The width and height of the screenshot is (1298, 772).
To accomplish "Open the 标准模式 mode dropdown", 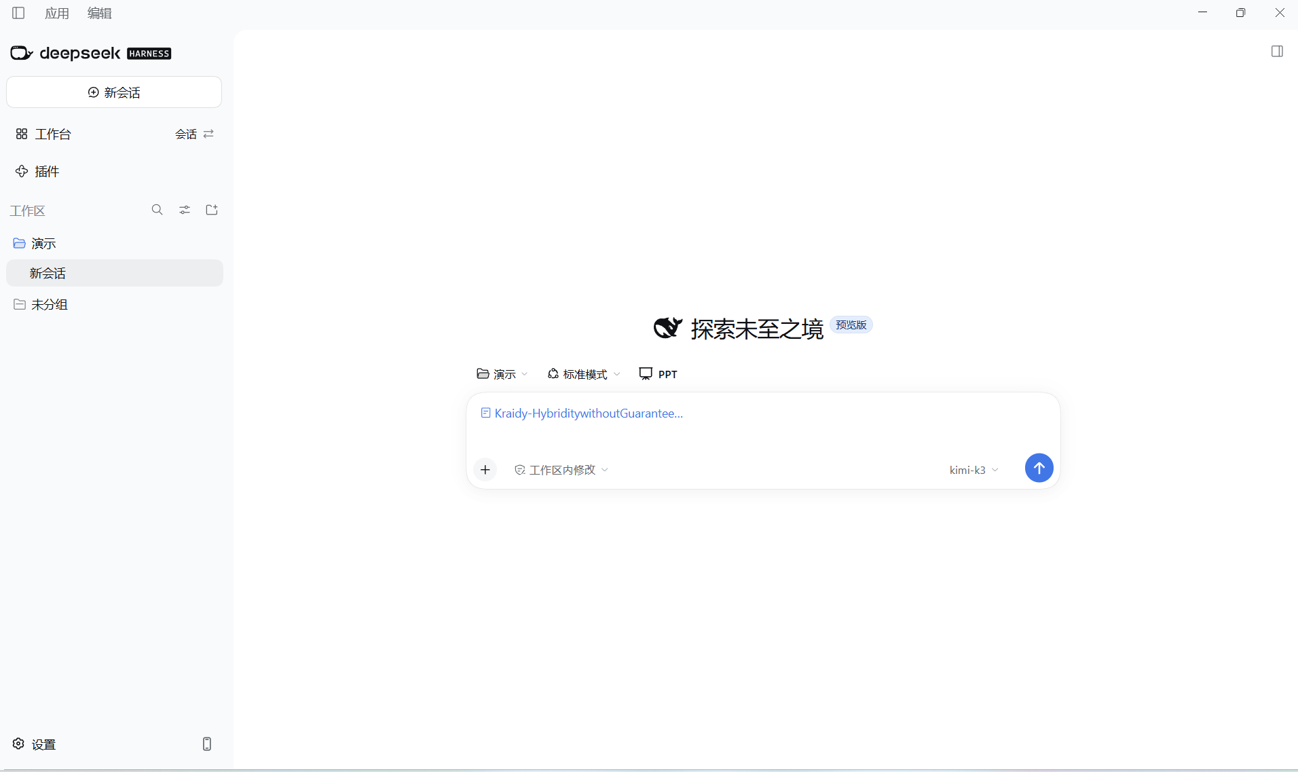I will tap(584, 374).
